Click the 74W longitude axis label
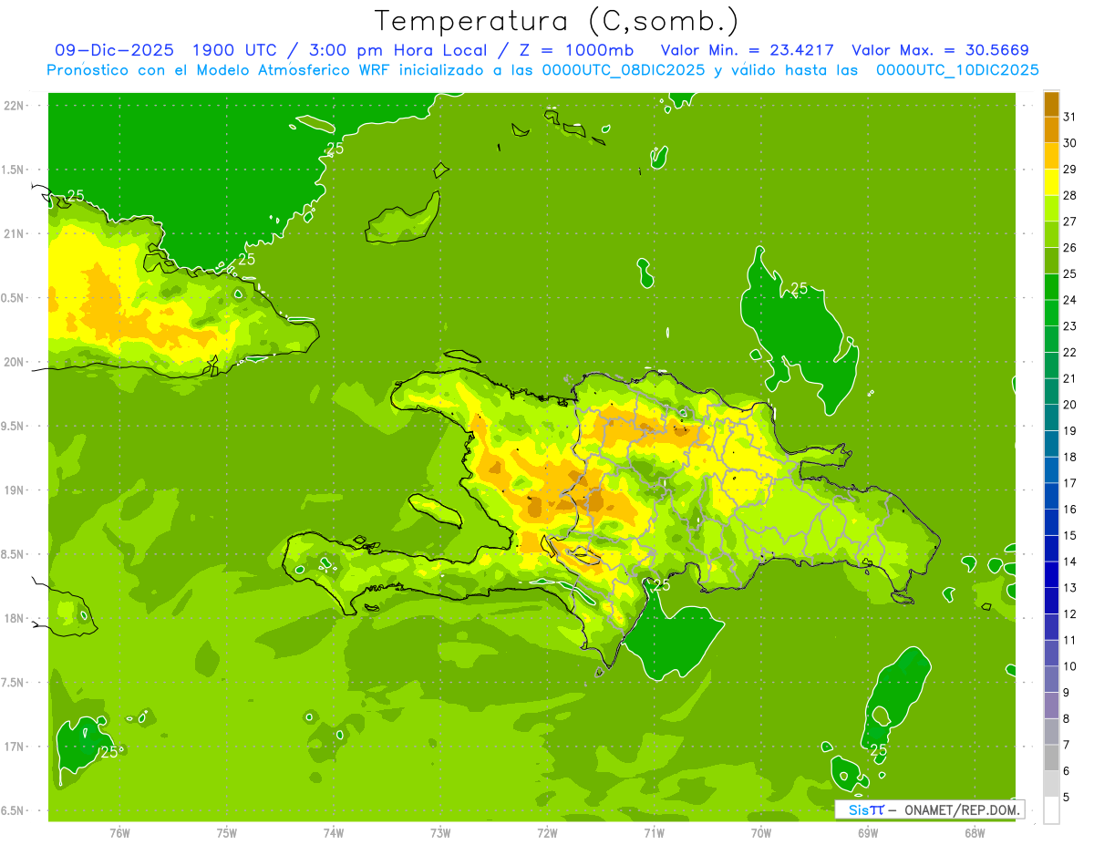 click(334, 832)
